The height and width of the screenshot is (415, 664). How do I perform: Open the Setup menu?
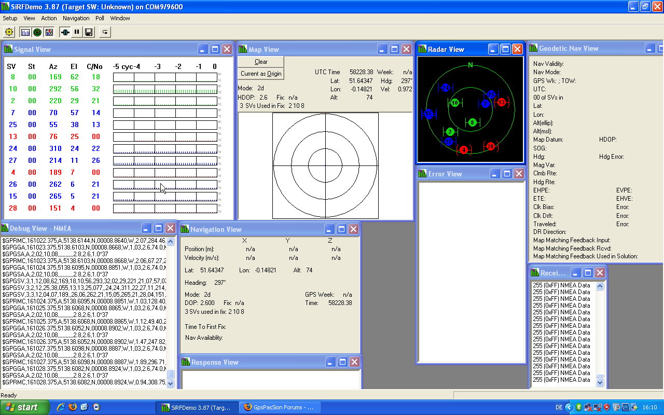click(10, 18)
